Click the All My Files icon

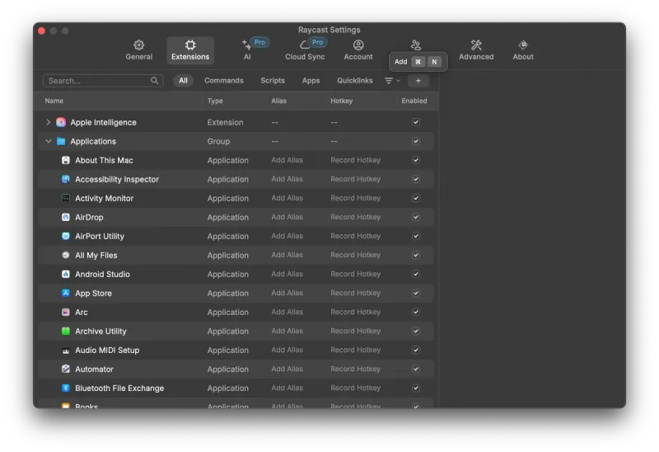pos(66,255)
